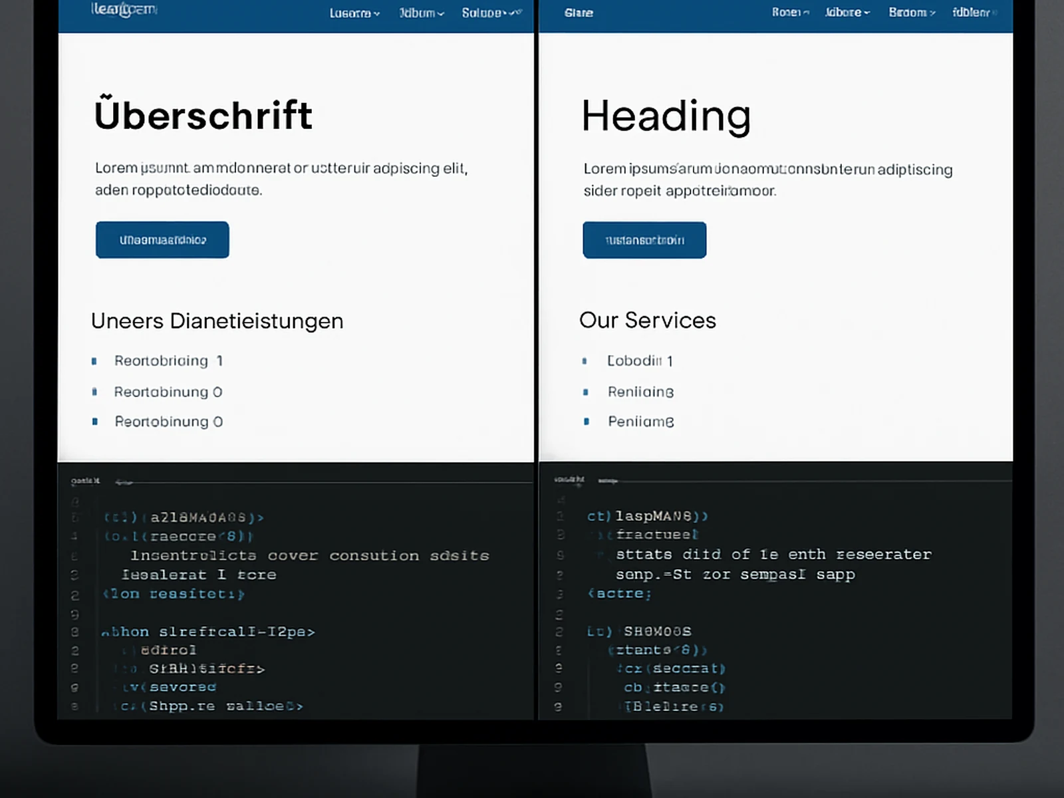Click the 'Lorem ipsum' paragraph under Überschrift
The height and width of the screenshot is (798, 1064).
[281, 179]
